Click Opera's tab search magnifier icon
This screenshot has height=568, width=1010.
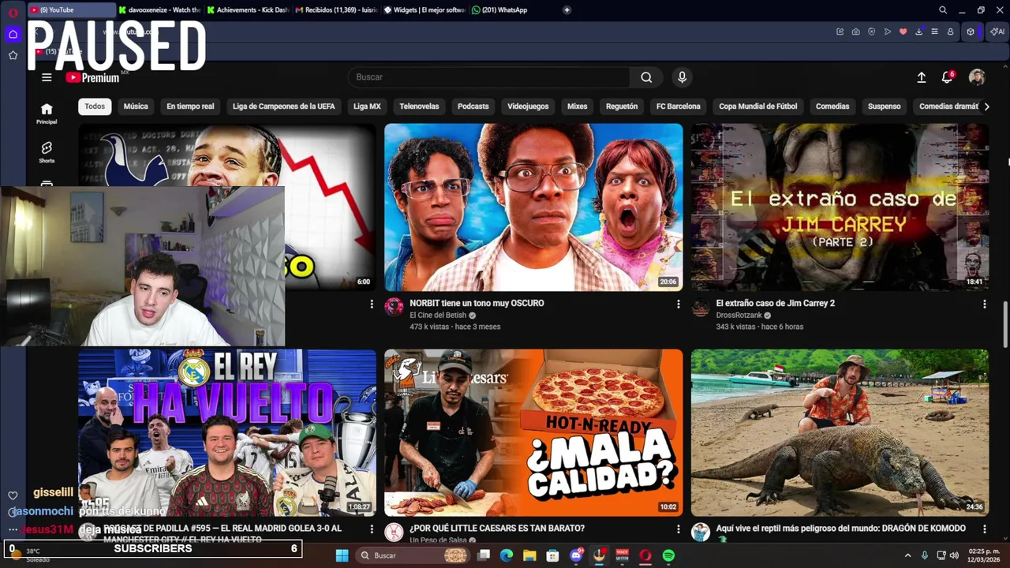tap(943, 10)
